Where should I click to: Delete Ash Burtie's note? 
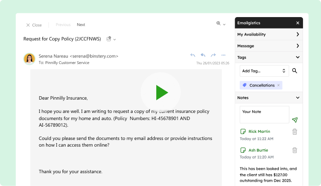(x=294, y=150)
